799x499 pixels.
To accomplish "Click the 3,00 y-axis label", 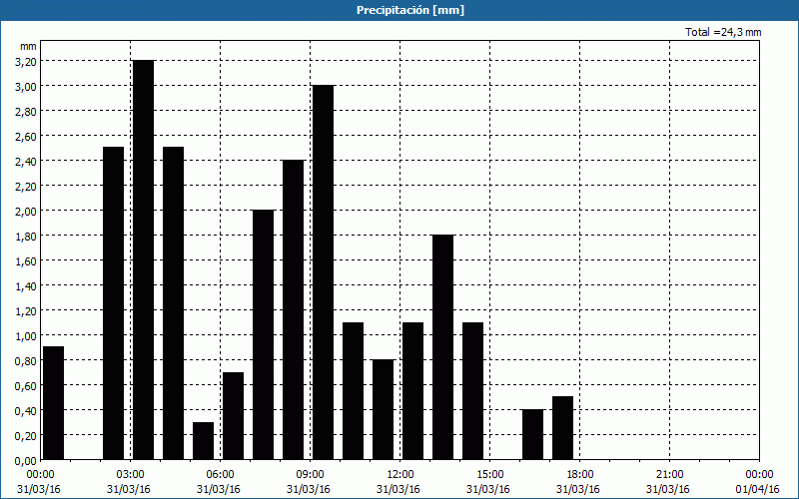I will point(26,86).
